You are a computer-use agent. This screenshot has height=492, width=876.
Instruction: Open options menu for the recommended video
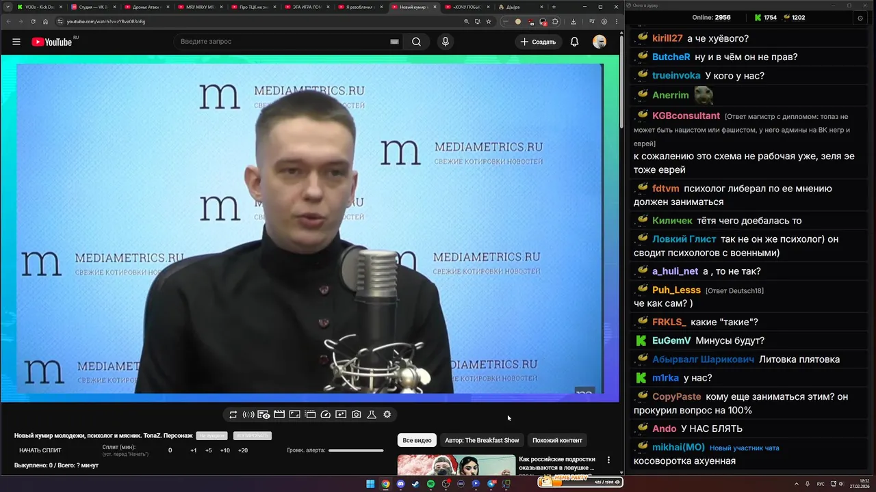pyautogui.click(x=608, y=461)
